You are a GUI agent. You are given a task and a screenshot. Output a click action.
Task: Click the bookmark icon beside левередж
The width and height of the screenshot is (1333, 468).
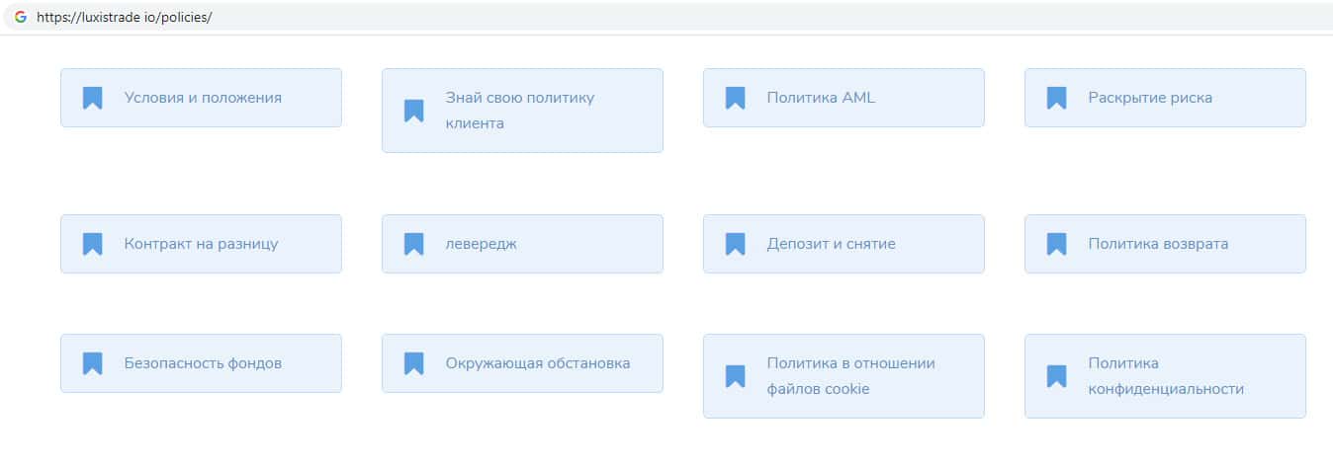[413, 244]
